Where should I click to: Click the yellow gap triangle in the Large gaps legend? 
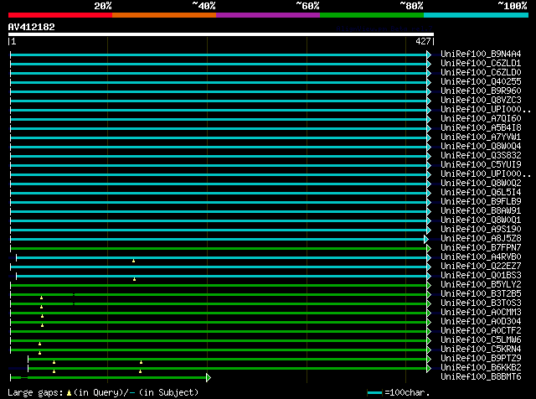tap(69, 393)
